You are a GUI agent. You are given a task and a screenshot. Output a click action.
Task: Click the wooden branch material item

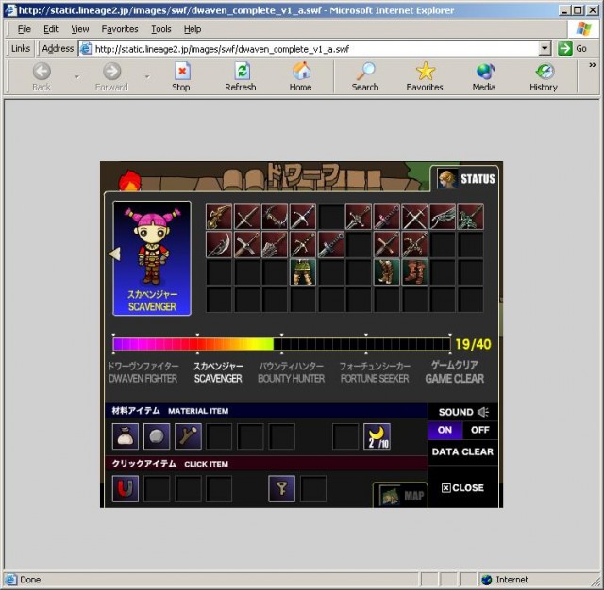click(188, 436)
